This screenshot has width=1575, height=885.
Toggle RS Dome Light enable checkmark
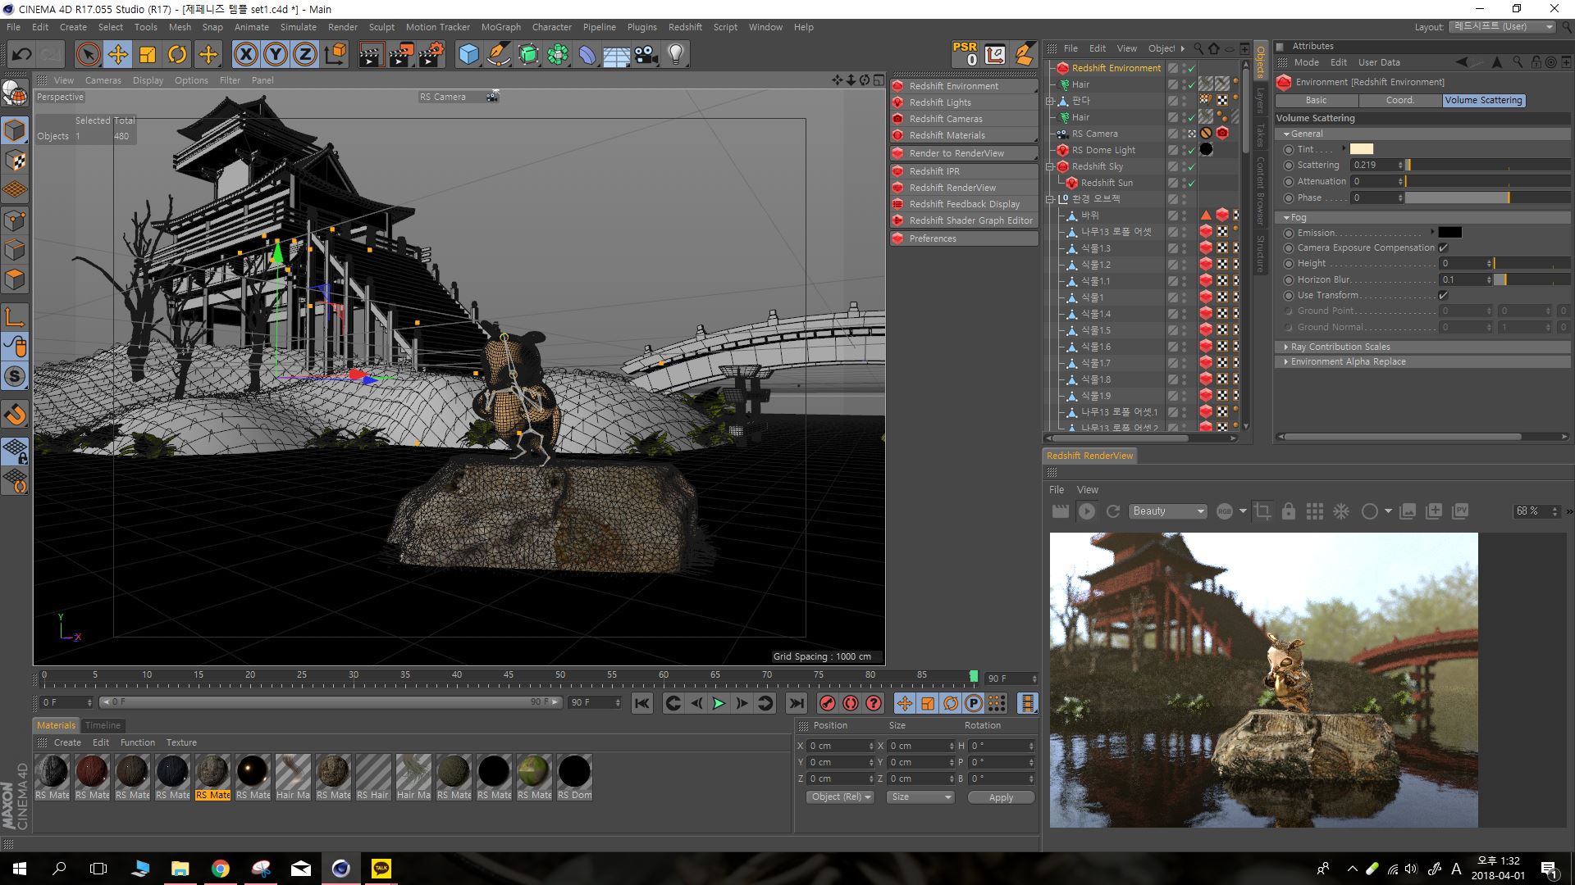[1191, 150]
